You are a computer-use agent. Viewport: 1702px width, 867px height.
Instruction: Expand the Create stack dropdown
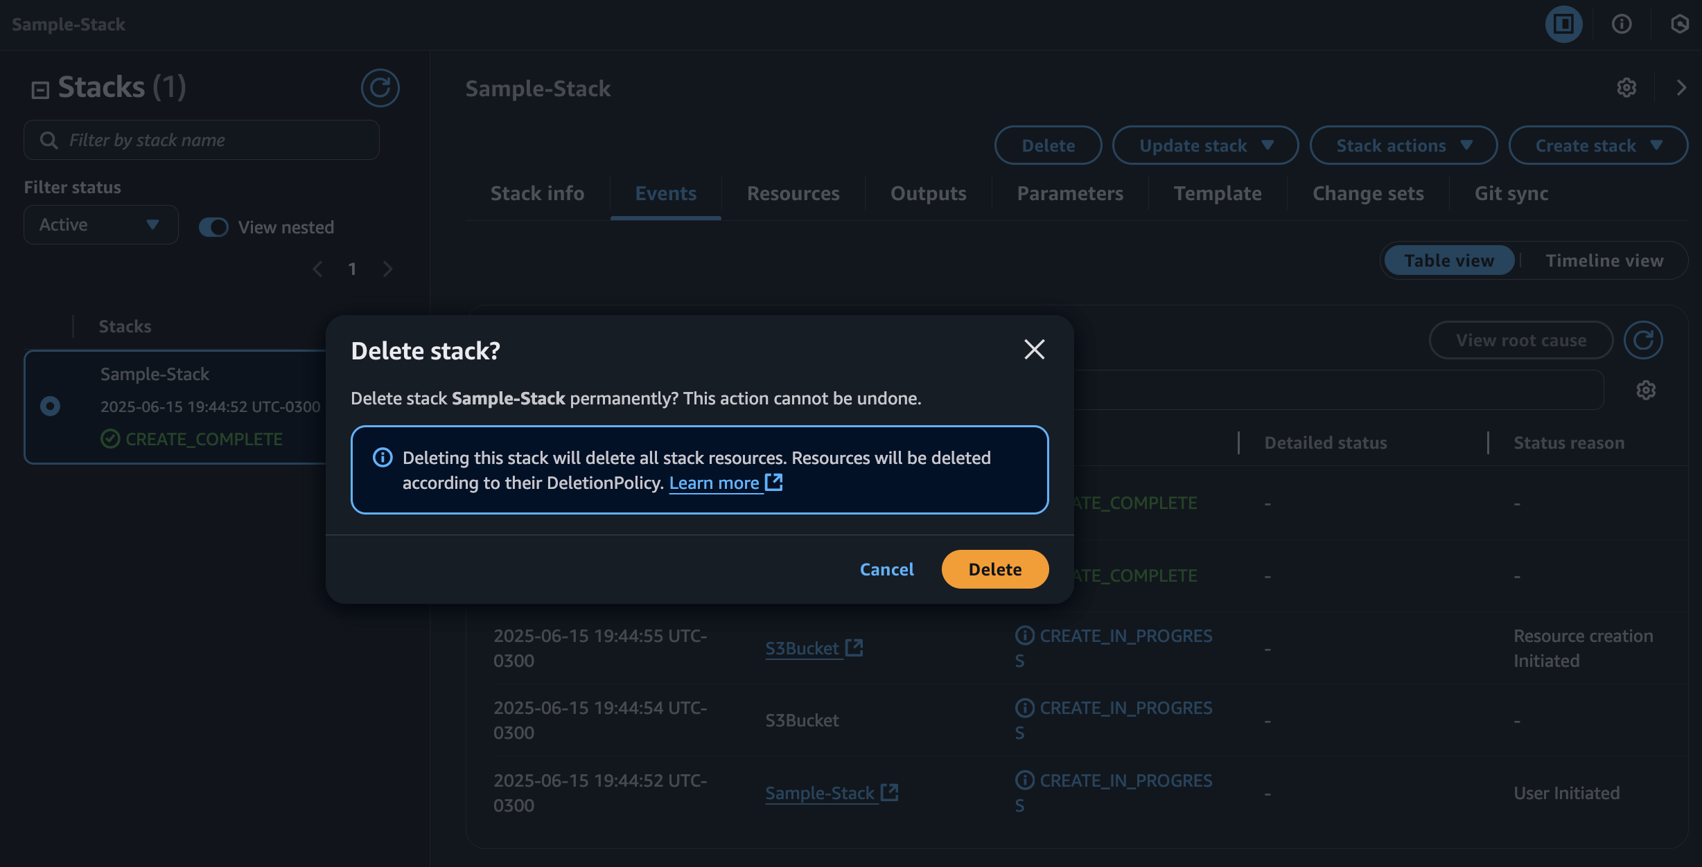tap(1597, 145)
